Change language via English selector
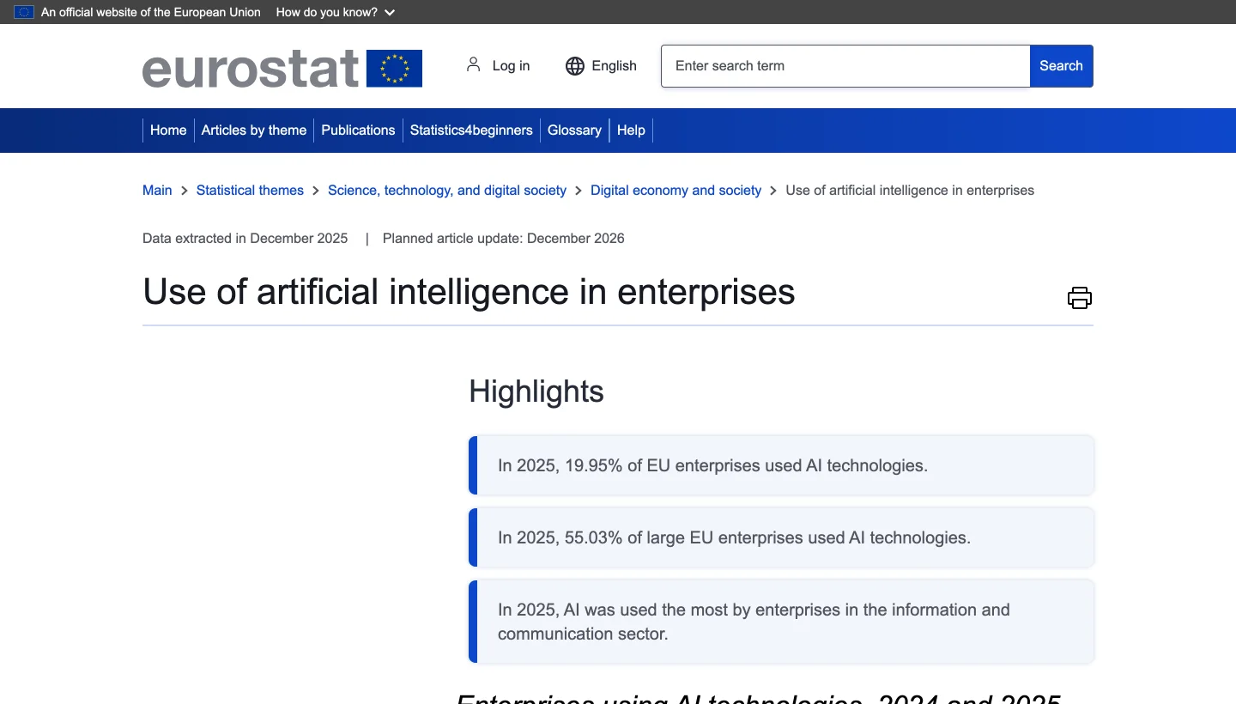 click(x=614, y=66)
